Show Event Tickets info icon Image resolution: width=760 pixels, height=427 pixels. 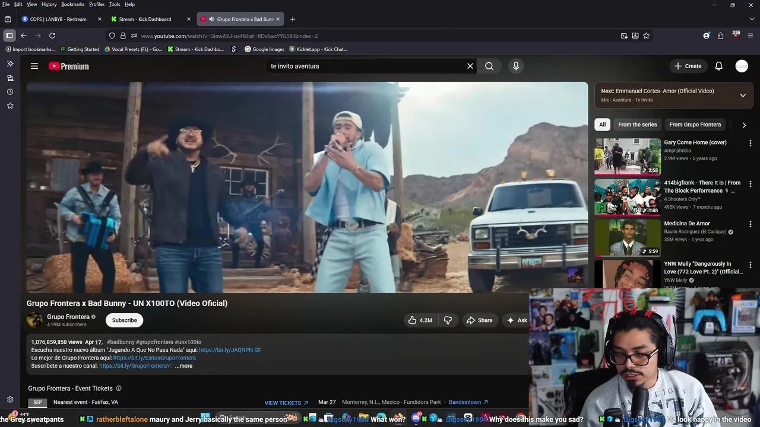119,388
